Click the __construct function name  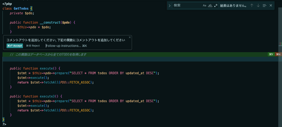point(50,23)
